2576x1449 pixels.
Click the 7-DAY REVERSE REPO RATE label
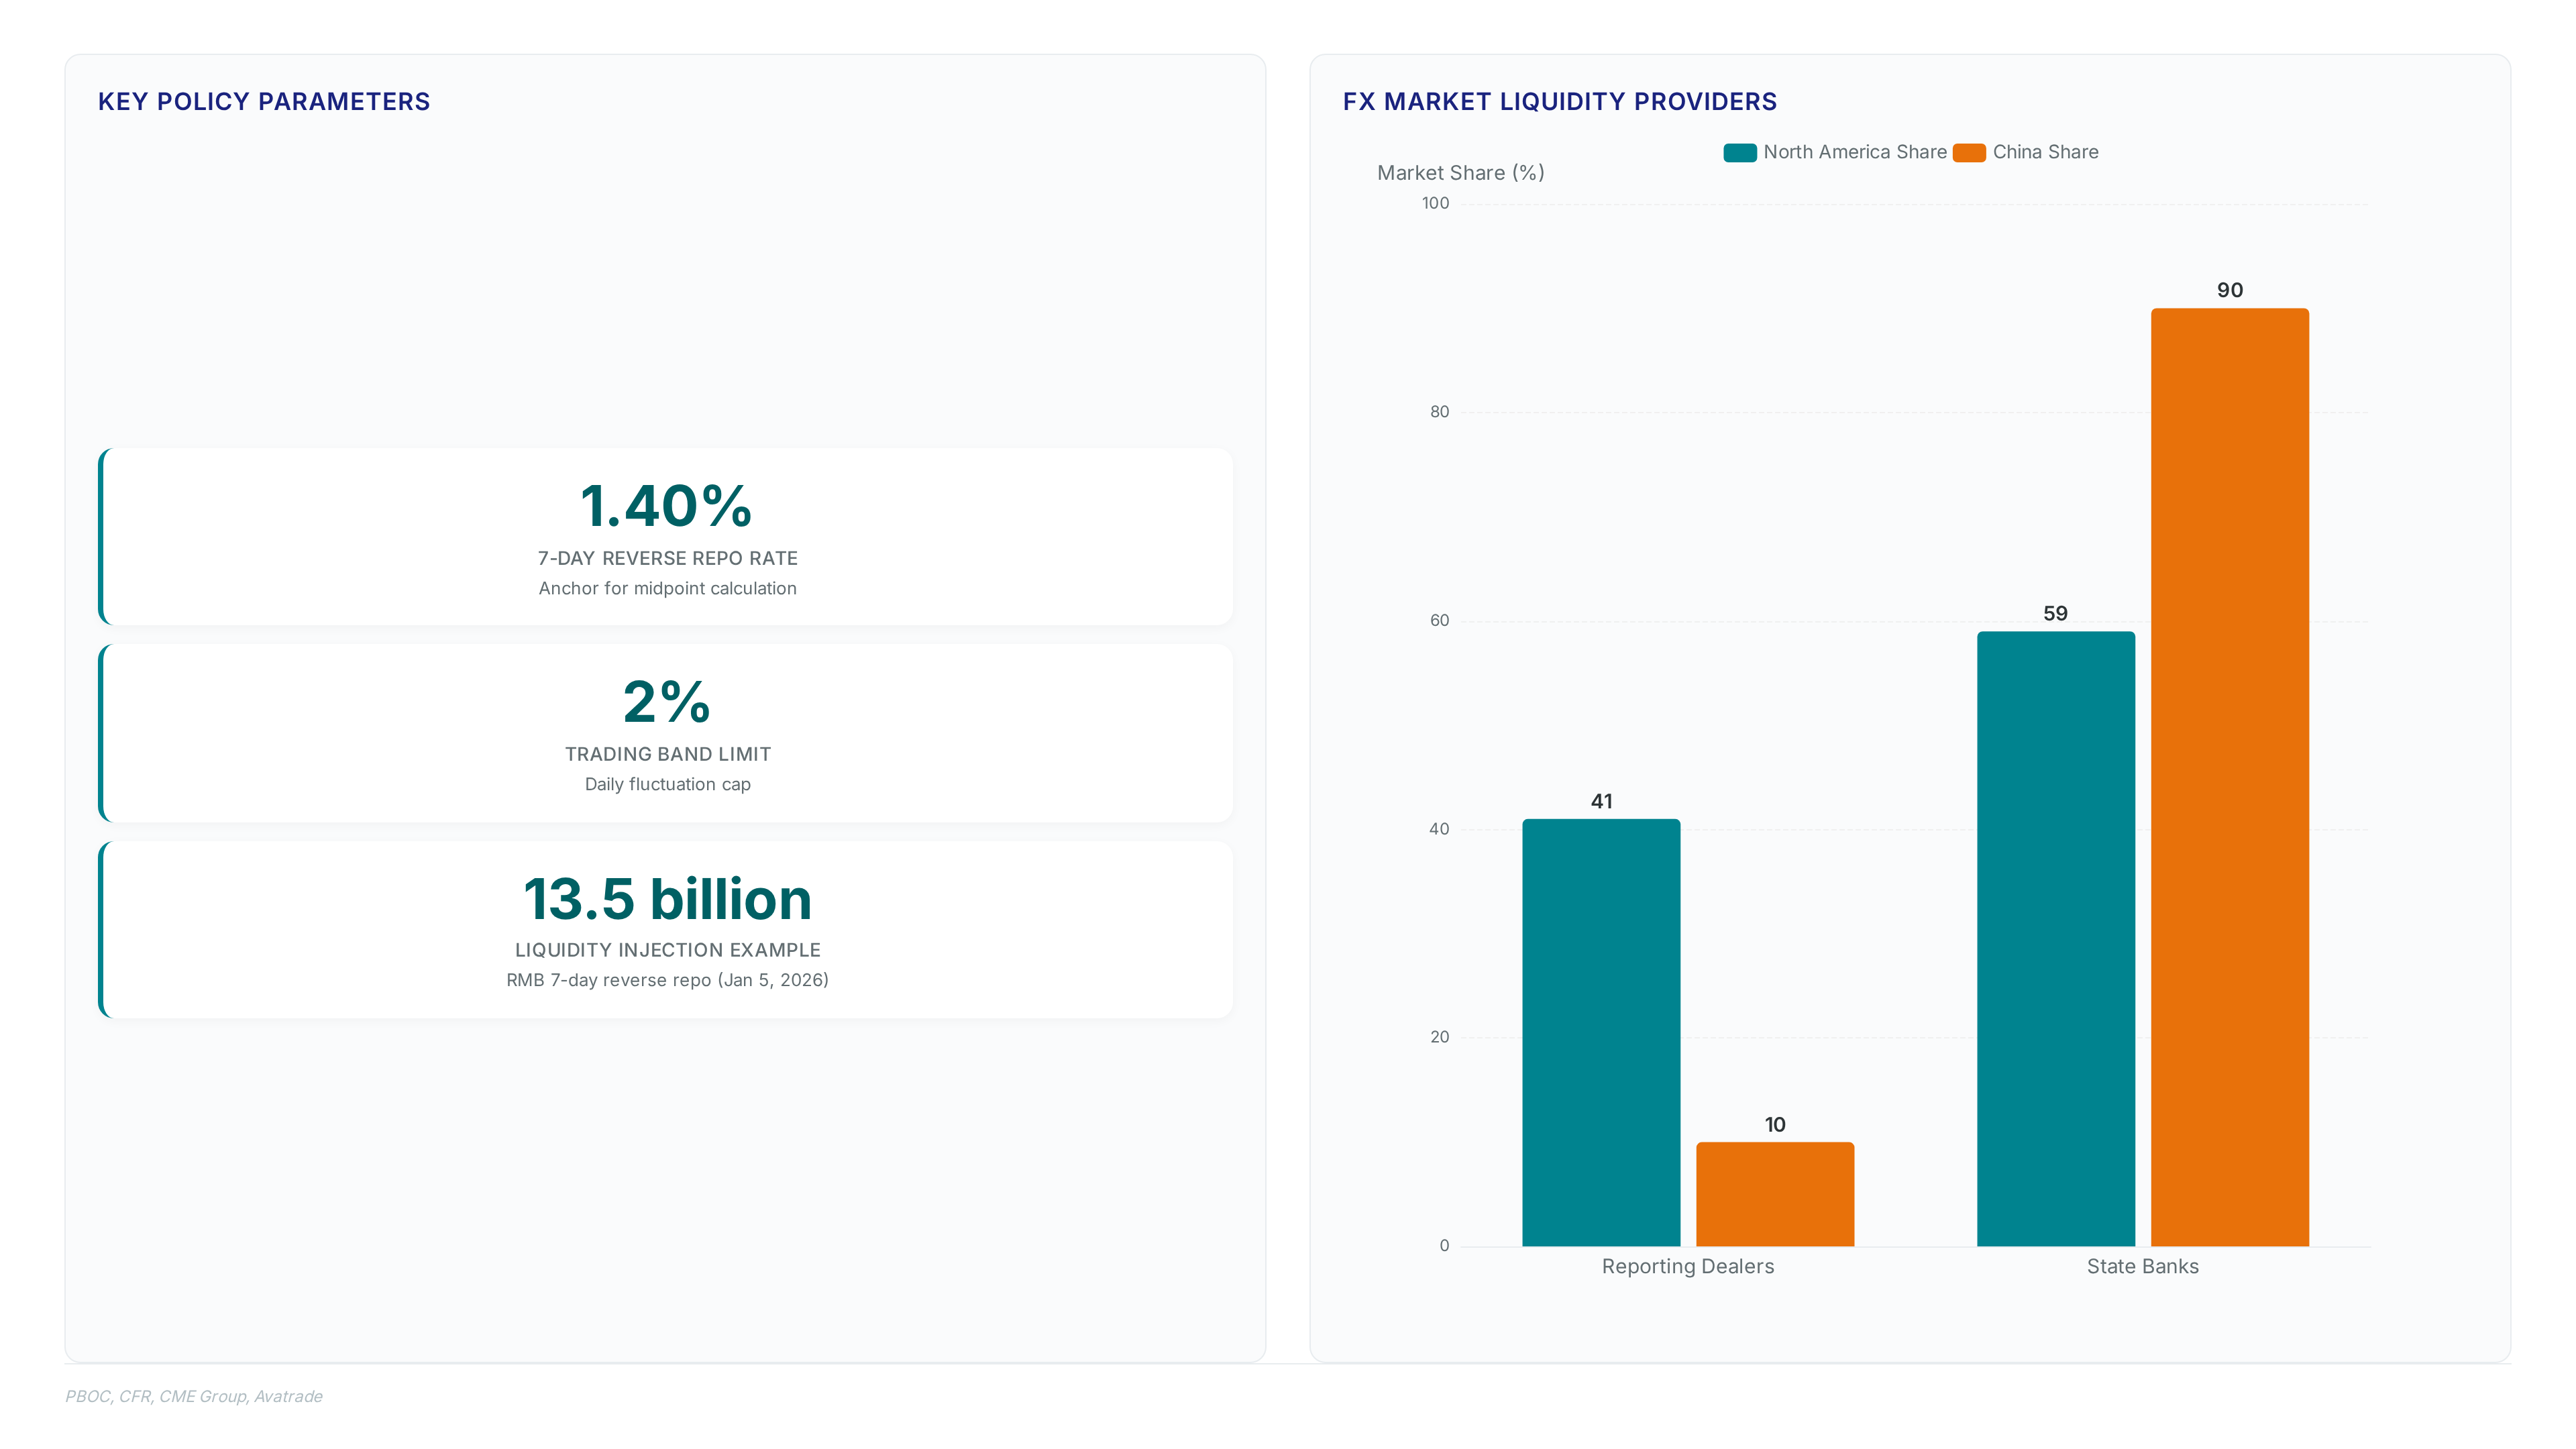[667, 558]
